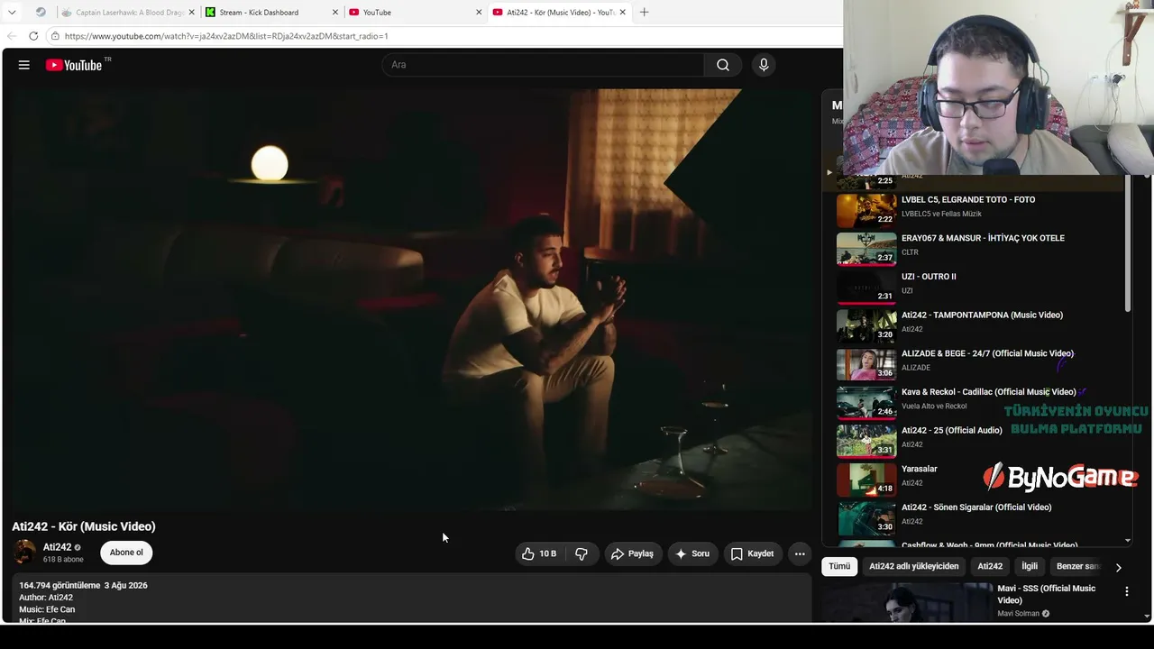
Task: Select the Ati242 filter chip
Action: pyautogui.click(x=990, y=566)
